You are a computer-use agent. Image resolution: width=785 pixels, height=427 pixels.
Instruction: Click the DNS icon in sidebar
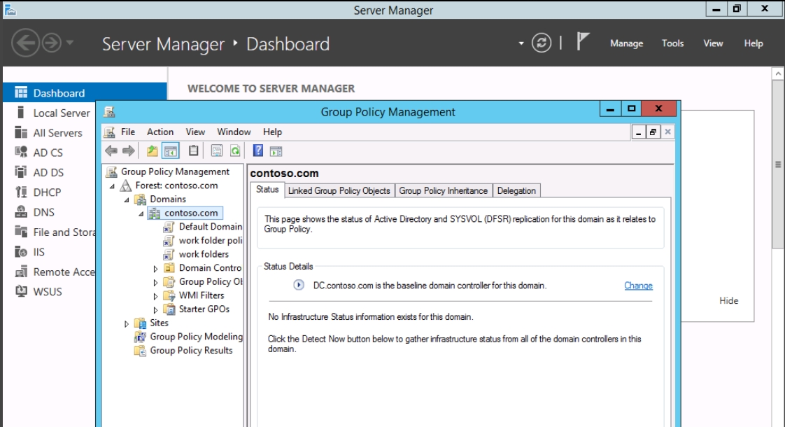tap(21, 212)
